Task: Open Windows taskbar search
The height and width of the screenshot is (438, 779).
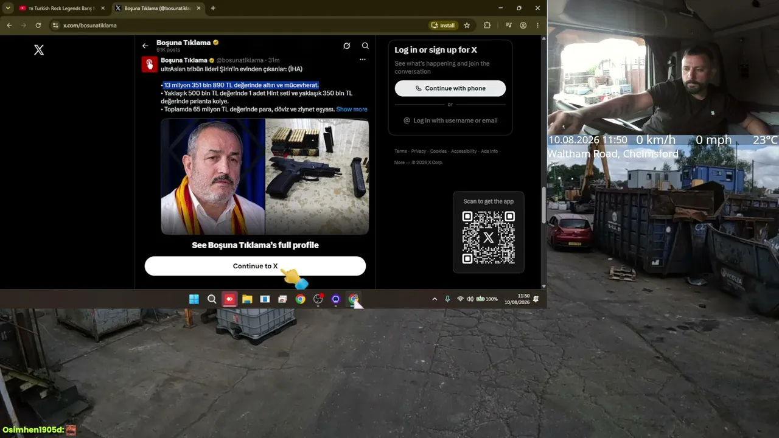Action: coord(212,299)
